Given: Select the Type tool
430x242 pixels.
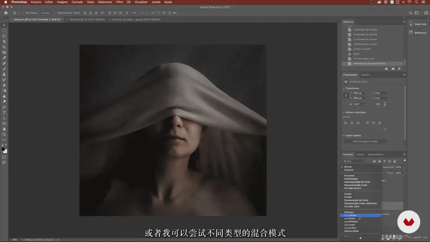Looking at the screenshot, I should coord(4,113).
